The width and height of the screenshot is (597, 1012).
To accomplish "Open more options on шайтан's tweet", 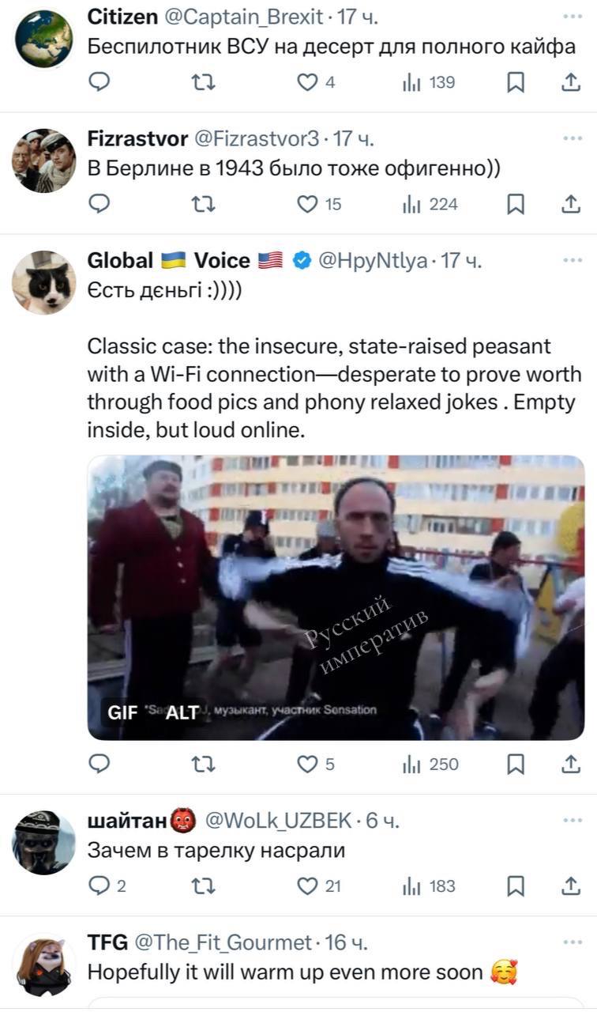I will point(572,821).
